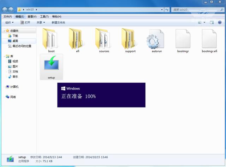Viewport: 226px width, 167px height.
Task: Open the 文件(F) menu
Action: pos(8,17)
